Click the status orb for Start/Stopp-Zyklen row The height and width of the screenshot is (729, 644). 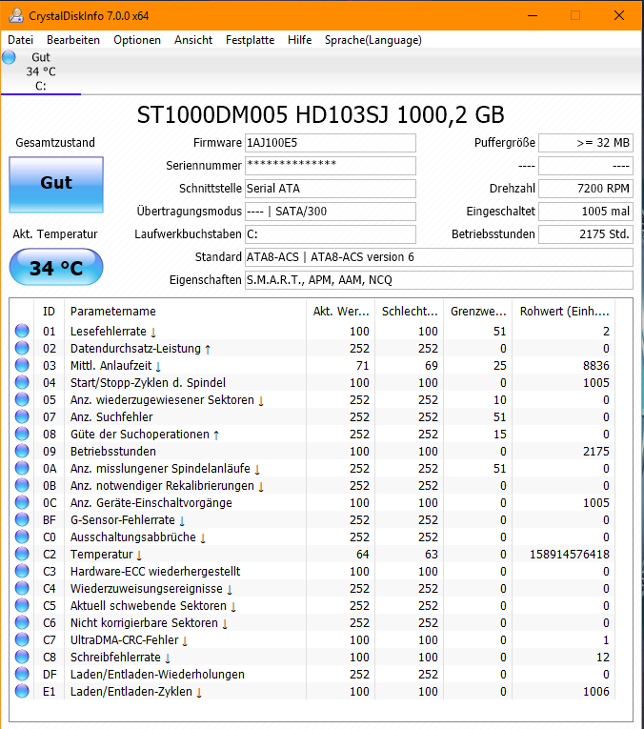pos(22,382)
